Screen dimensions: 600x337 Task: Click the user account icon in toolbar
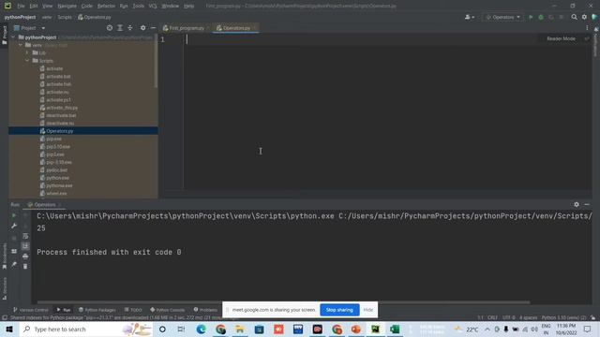[469, 17]
